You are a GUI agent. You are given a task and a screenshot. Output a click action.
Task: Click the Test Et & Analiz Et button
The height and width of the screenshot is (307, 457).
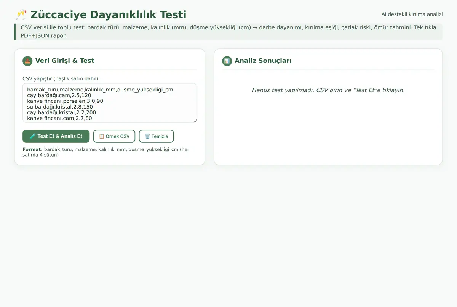[x=56, y=136]
